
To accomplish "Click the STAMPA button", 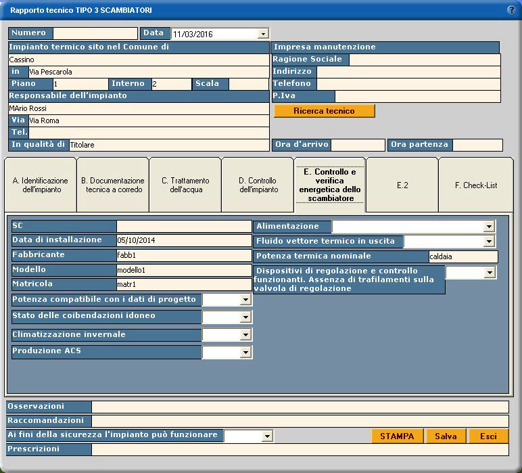I will click(x=397, y=436).
